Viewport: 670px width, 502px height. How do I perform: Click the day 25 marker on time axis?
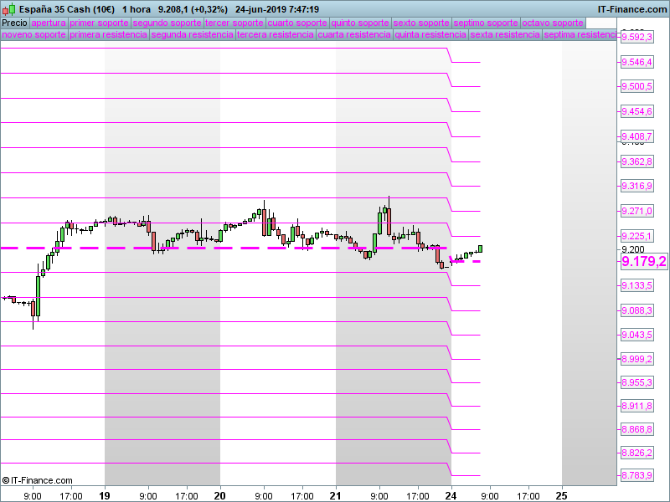[561, 495]
